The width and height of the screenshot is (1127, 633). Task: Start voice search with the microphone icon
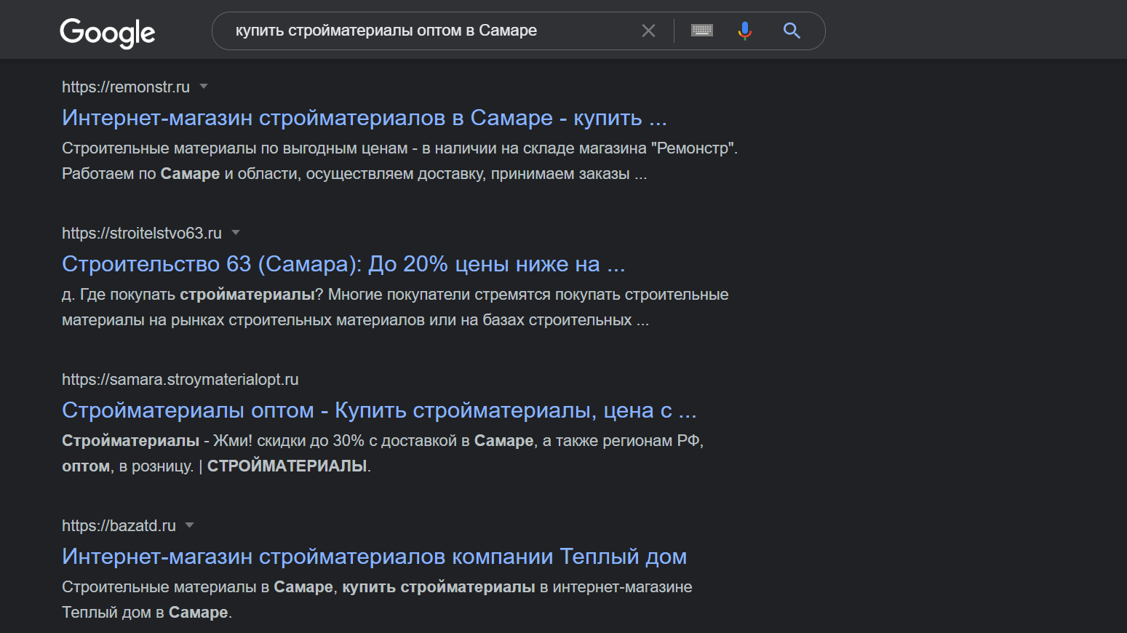[x=744, y=31]
